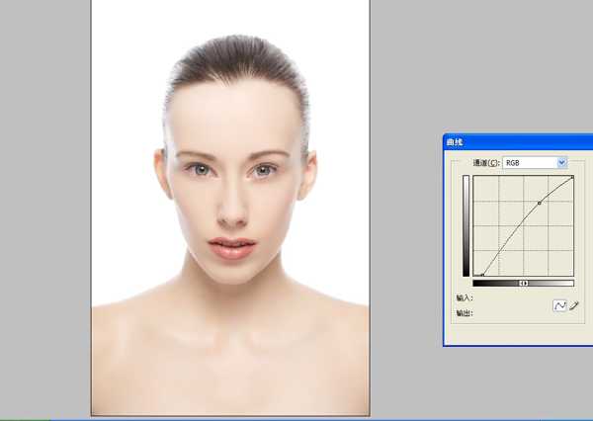The height and width of the screenshot is (421, 593).
Task: Click the center of the curve grid
Action: point(524,226)
